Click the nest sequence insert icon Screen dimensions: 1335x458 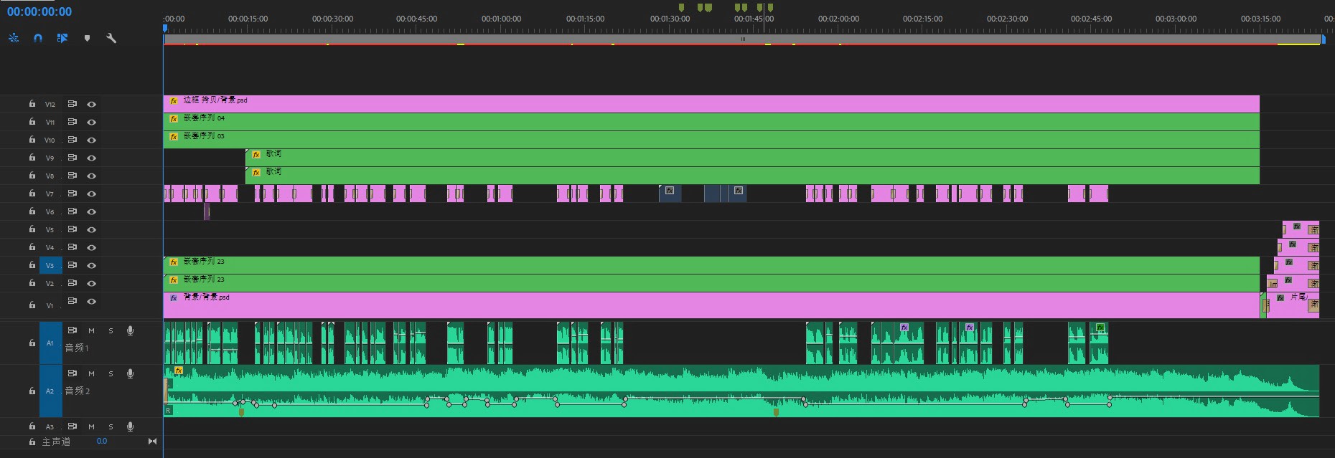pyautogui.click(x=14, y=38)
